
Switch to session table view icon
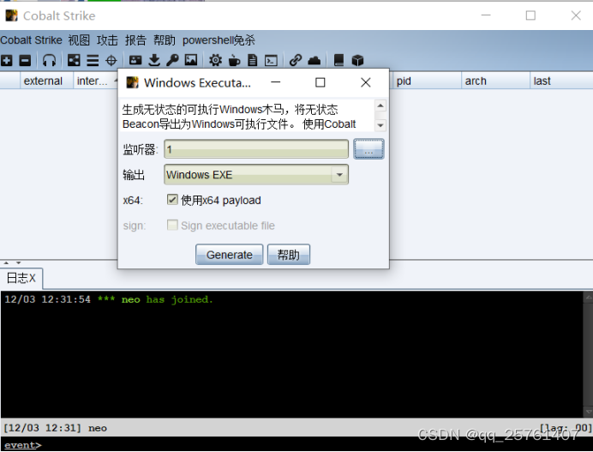(x=93, y=60)
